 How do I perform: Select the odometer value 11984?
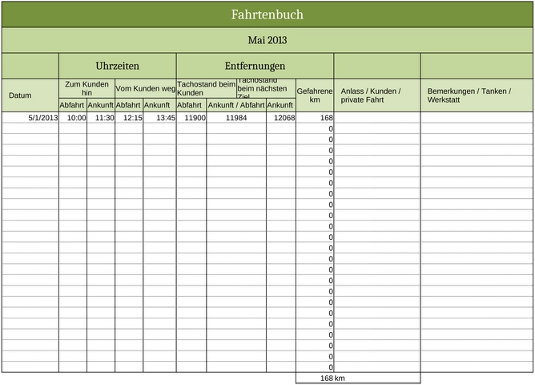pyautogui.click(x=236, y=118)
